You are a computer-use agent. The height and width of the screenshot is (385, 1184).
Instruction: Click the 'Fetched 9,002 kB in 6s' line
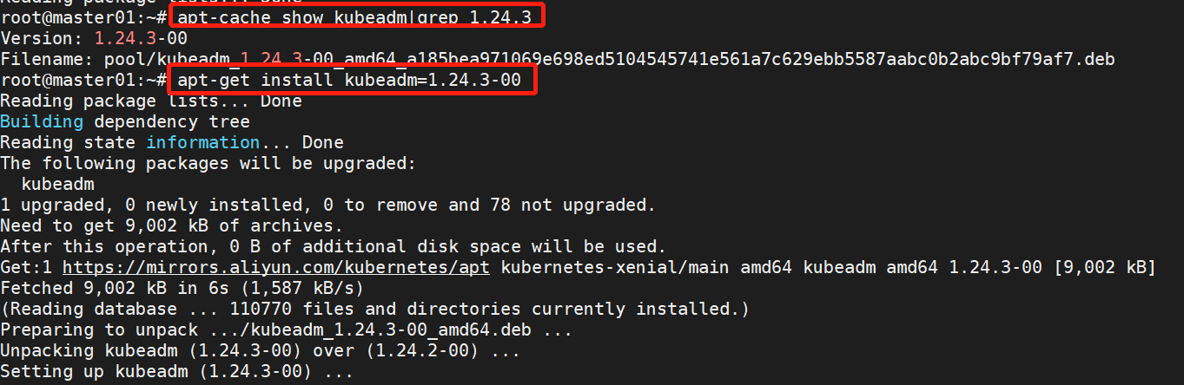pyautogui.click(x=182, y=288)
